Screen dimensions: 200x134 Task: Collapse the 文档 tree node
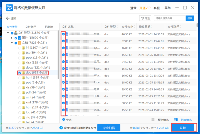pyautogui.click(x=12, y=43)
